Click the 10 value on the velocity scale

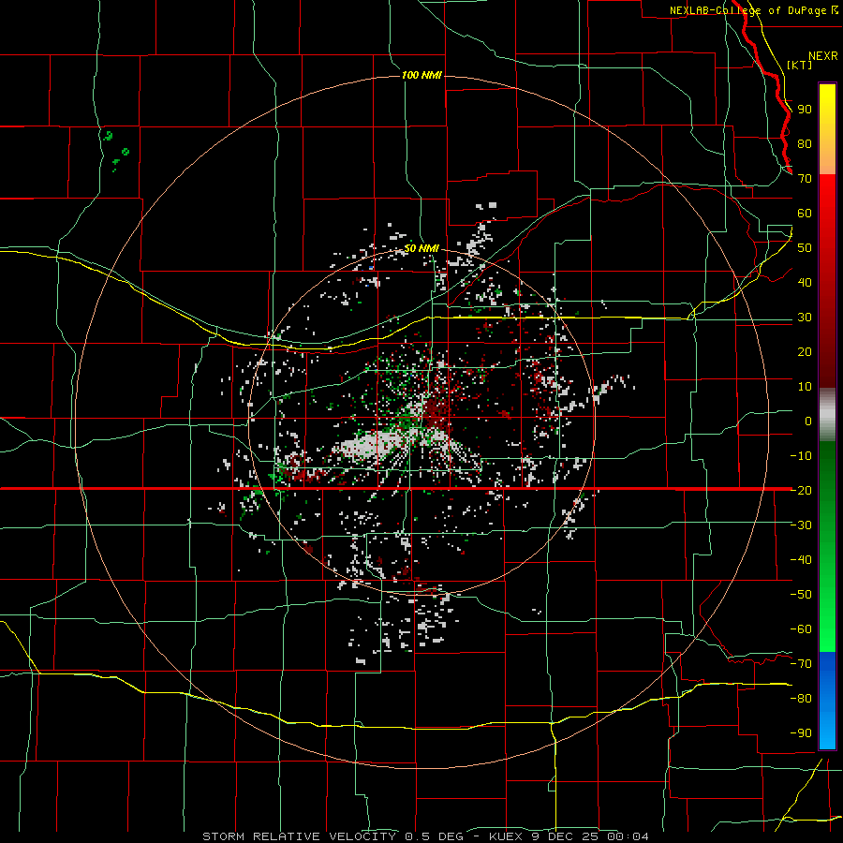[x=805, y=387]
